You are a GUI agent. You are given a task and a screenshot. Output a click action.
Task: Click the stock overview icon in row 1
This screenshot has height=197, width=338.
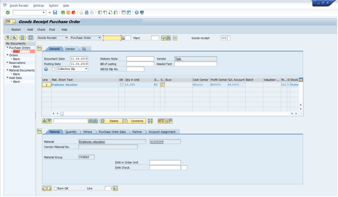[162, 85]
